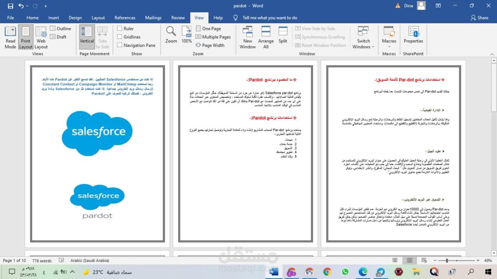Open the File tab
The image size is (497, 279).
click(10, 17)
